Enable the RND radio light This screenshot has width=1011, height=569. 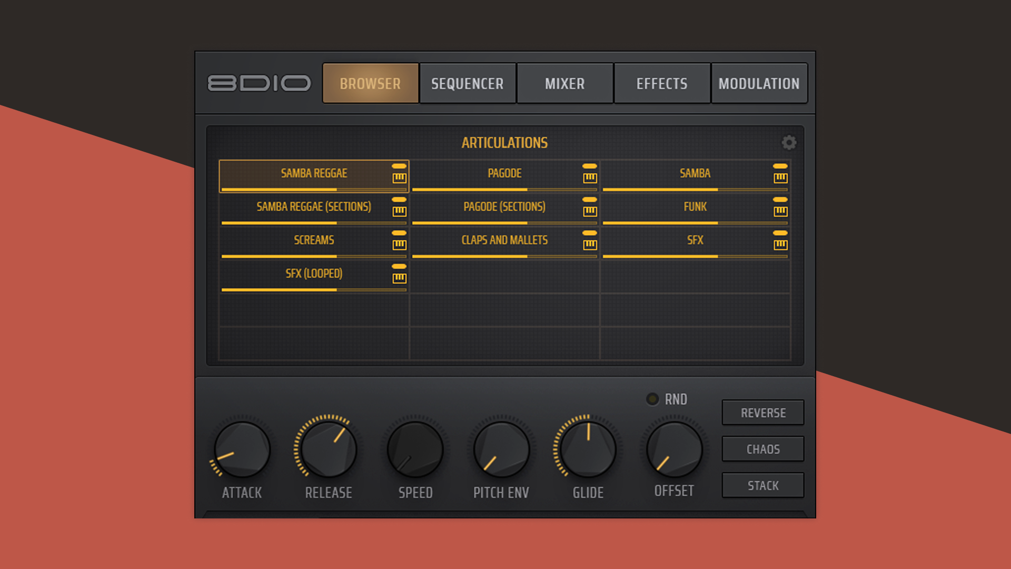pos(652,399)
